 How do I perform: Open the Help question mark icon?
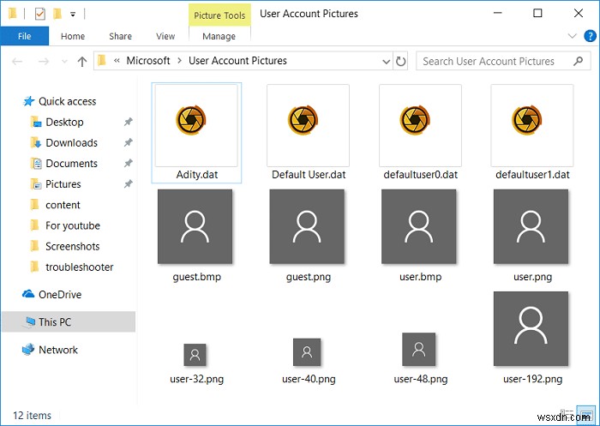(589, 37)
